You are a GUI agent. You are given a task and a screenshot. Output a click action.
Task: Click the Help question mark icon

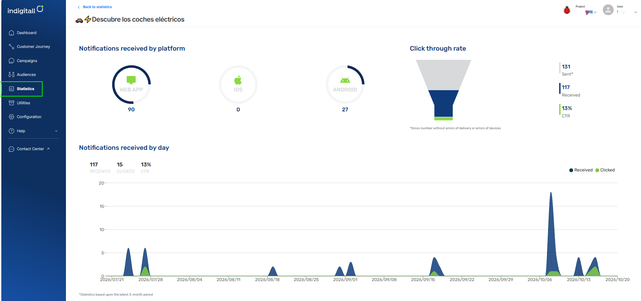pos(11,131)
